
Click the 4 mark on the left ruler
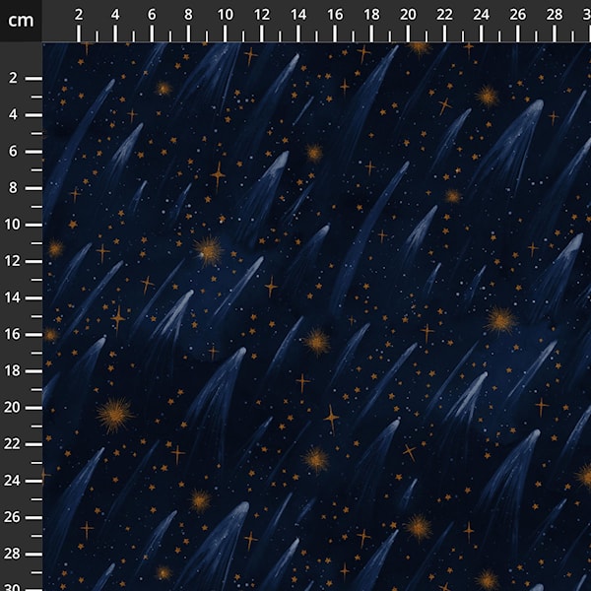pyautogui.click(x=16, y=114)
